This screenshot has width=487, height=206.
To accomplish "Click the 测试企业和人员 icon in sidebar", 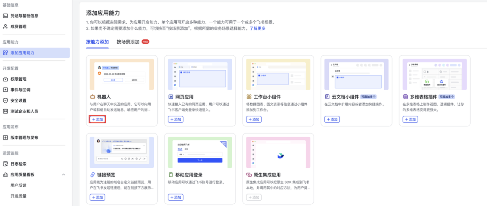I will coord(5,111).
